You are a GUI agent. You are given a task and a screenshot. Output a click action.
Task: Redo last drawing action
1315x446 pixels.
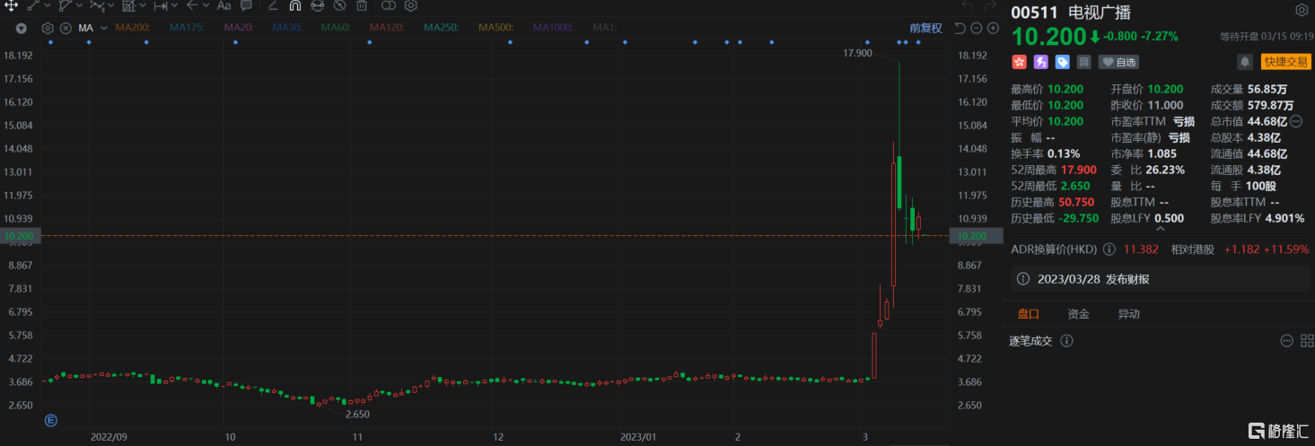(992, 6)
